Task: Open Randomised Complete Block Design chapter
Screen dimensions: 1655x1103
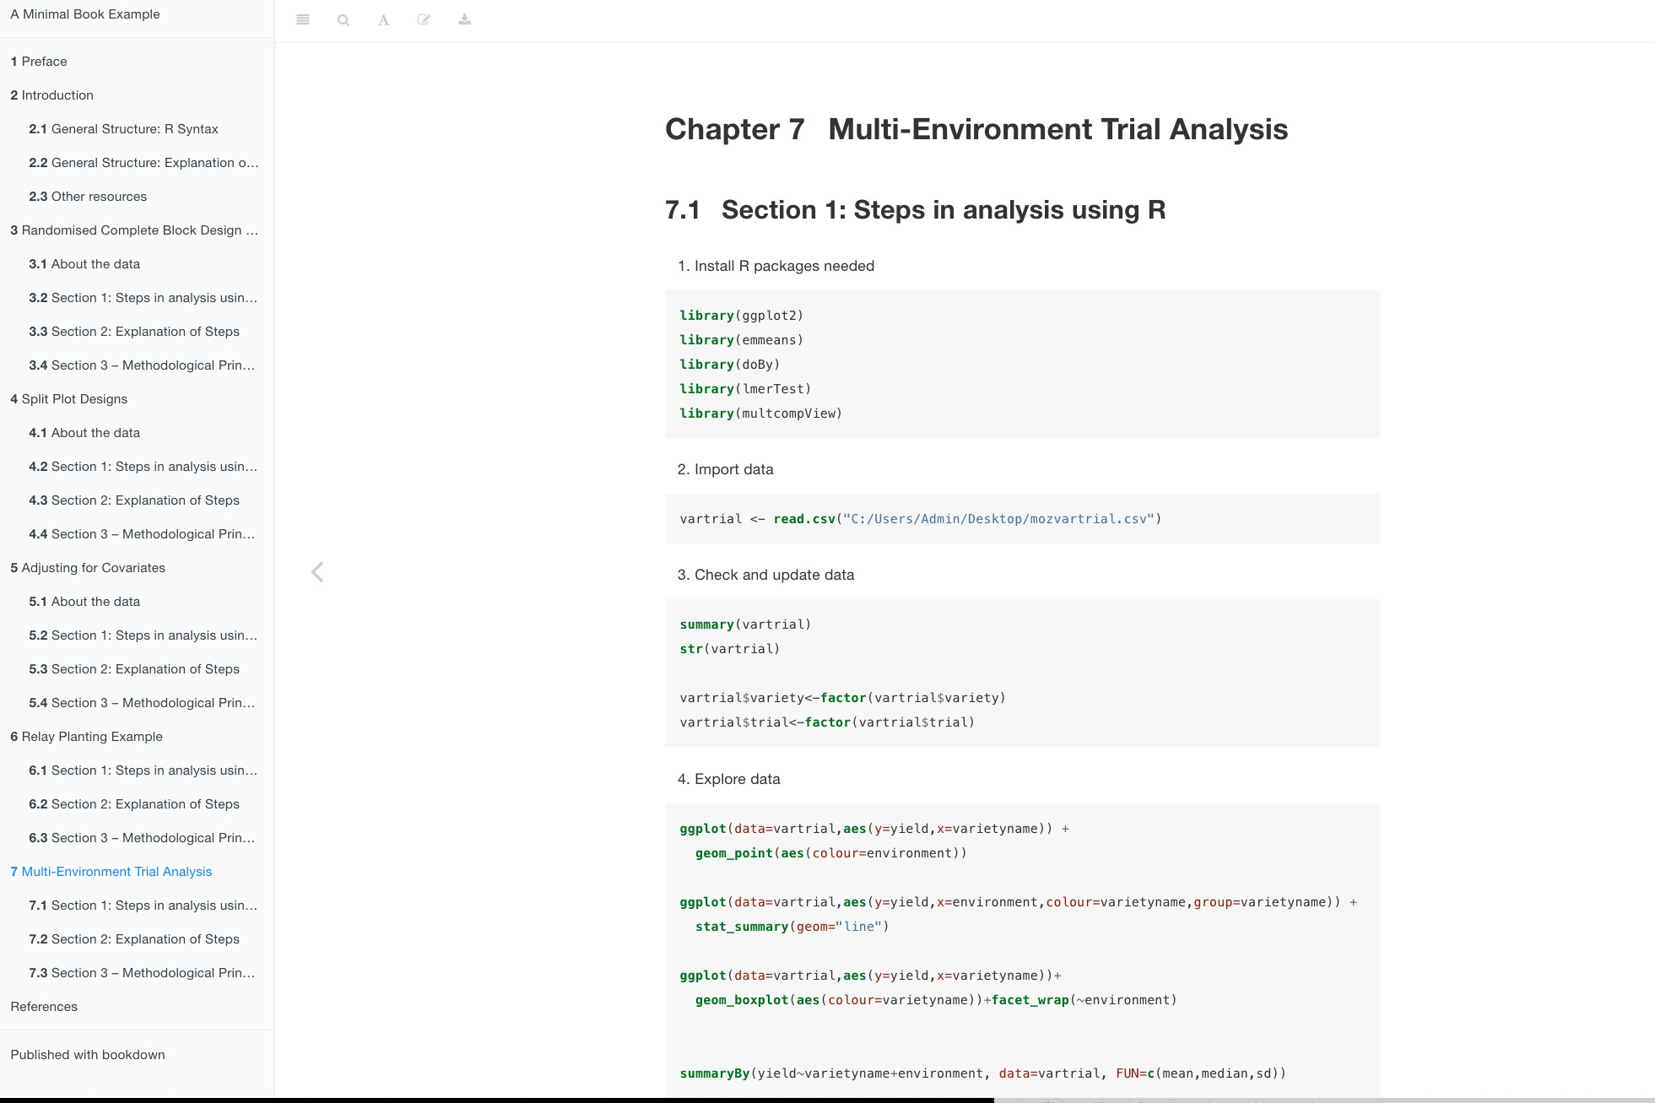Action: pyautogui.click(x=134, y=230)
